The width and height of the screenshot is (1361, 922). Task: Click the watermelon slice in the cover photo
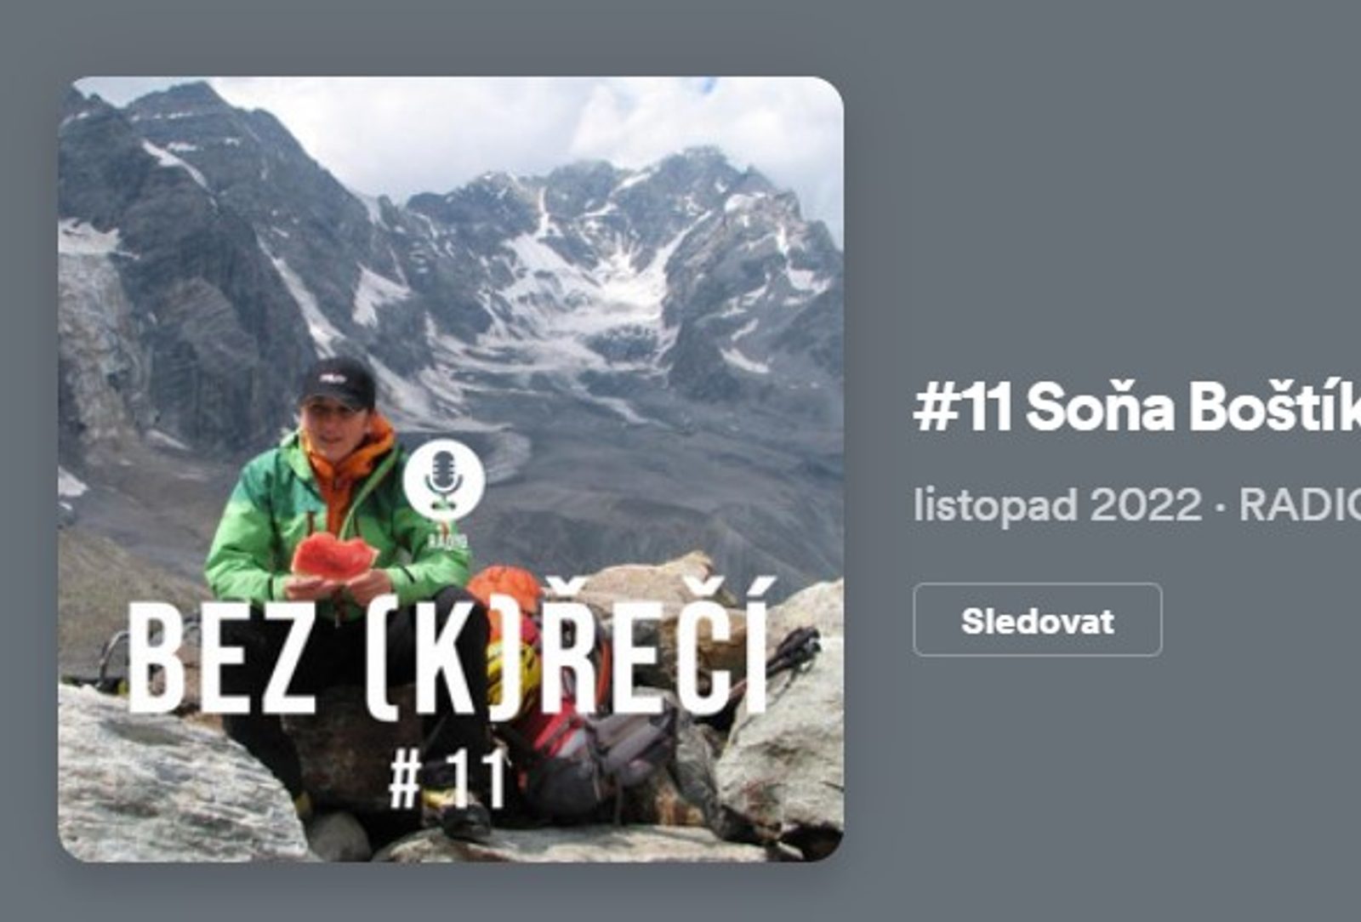click(333, 556)
